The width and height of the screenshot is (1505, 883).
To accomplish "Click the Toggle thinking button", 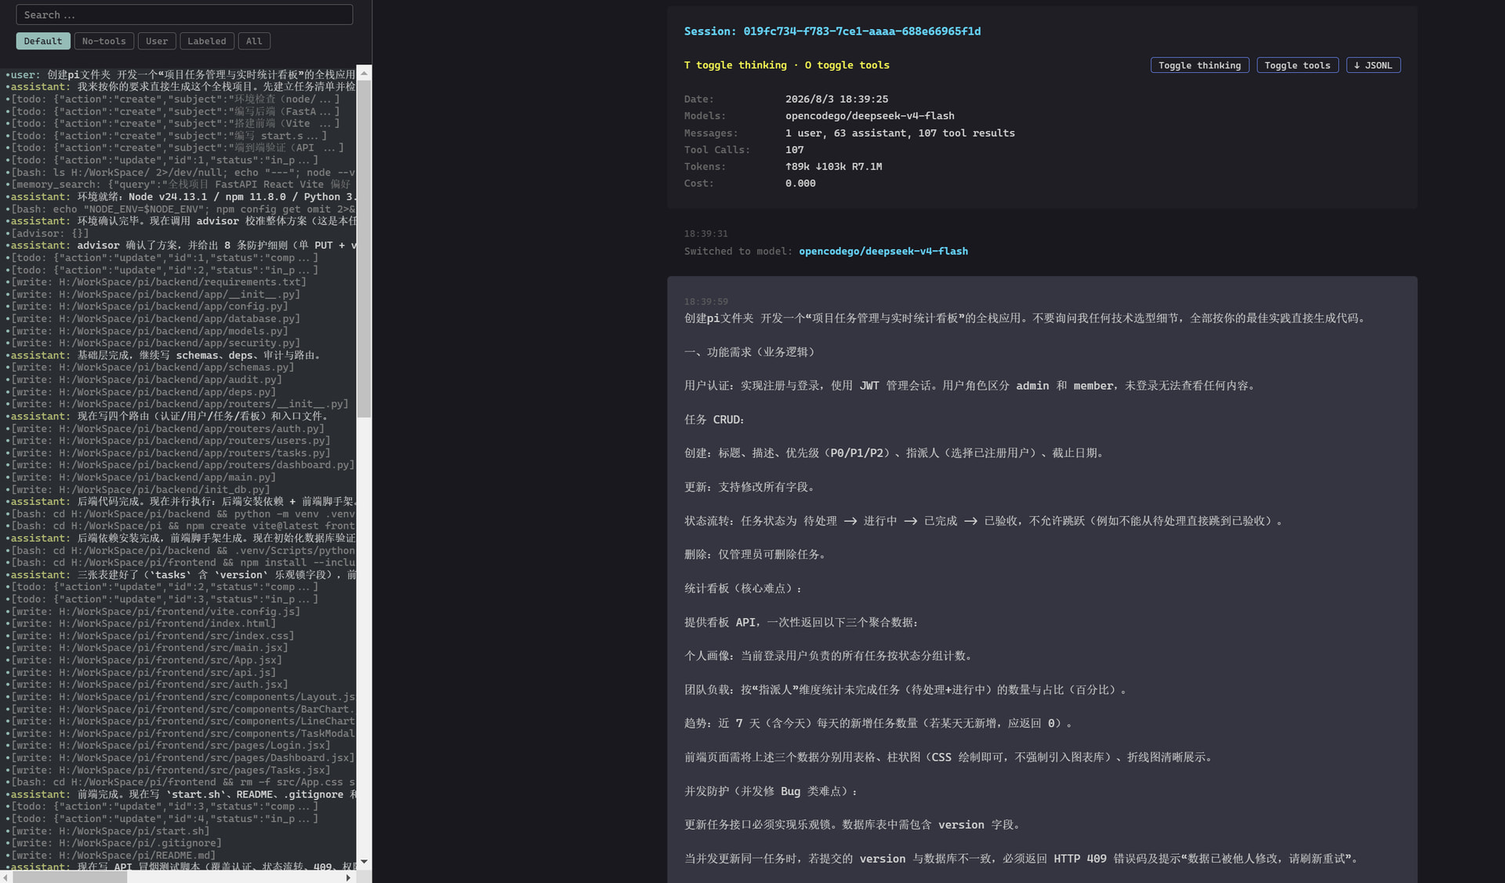I will point(1199,65).
